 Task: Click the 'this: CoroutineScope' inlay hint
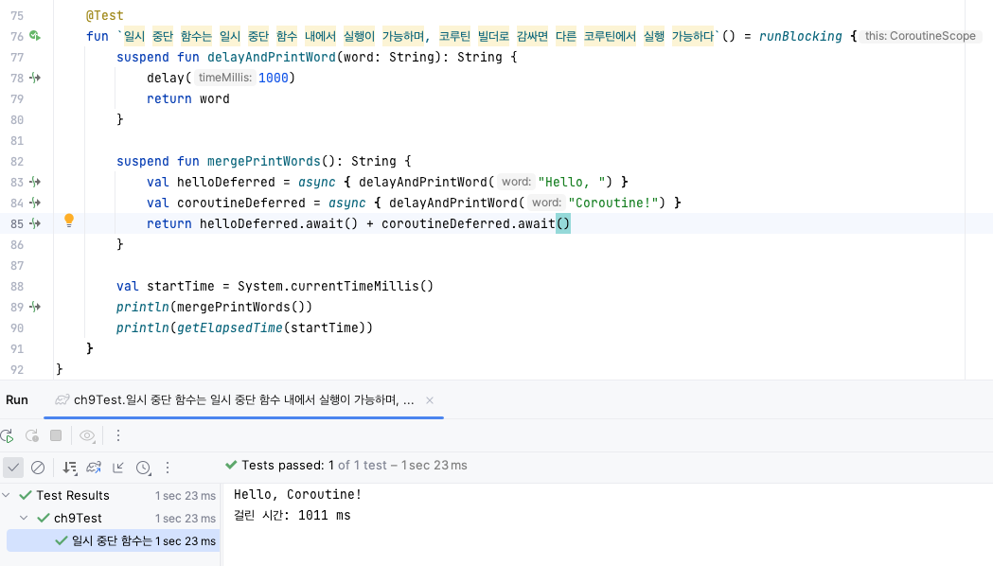click(x=920, y=36)
